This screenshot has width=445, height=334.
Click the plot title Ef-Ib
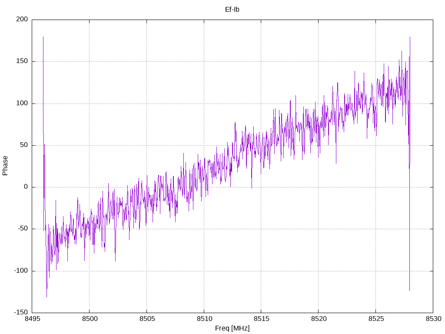tap(232, 10)
